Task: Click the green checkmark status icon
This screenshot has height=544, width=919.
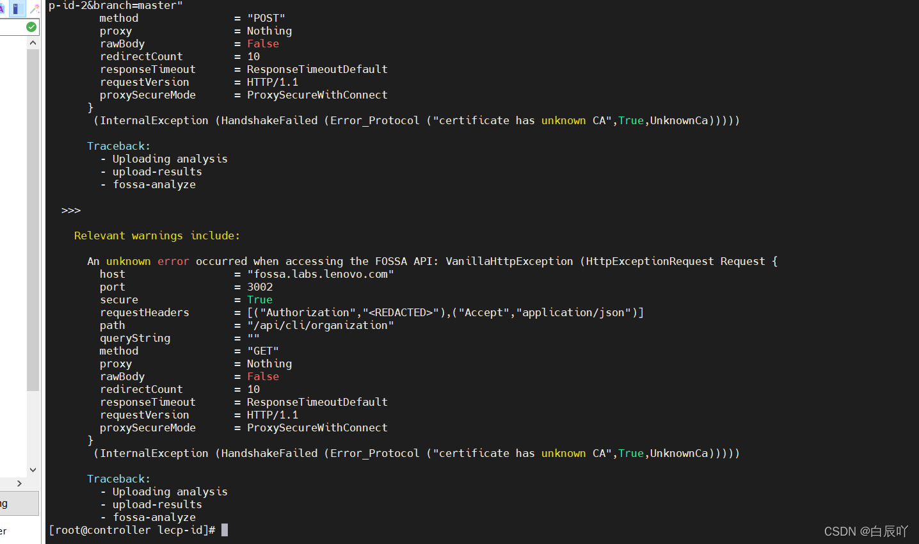Action: 31,27
